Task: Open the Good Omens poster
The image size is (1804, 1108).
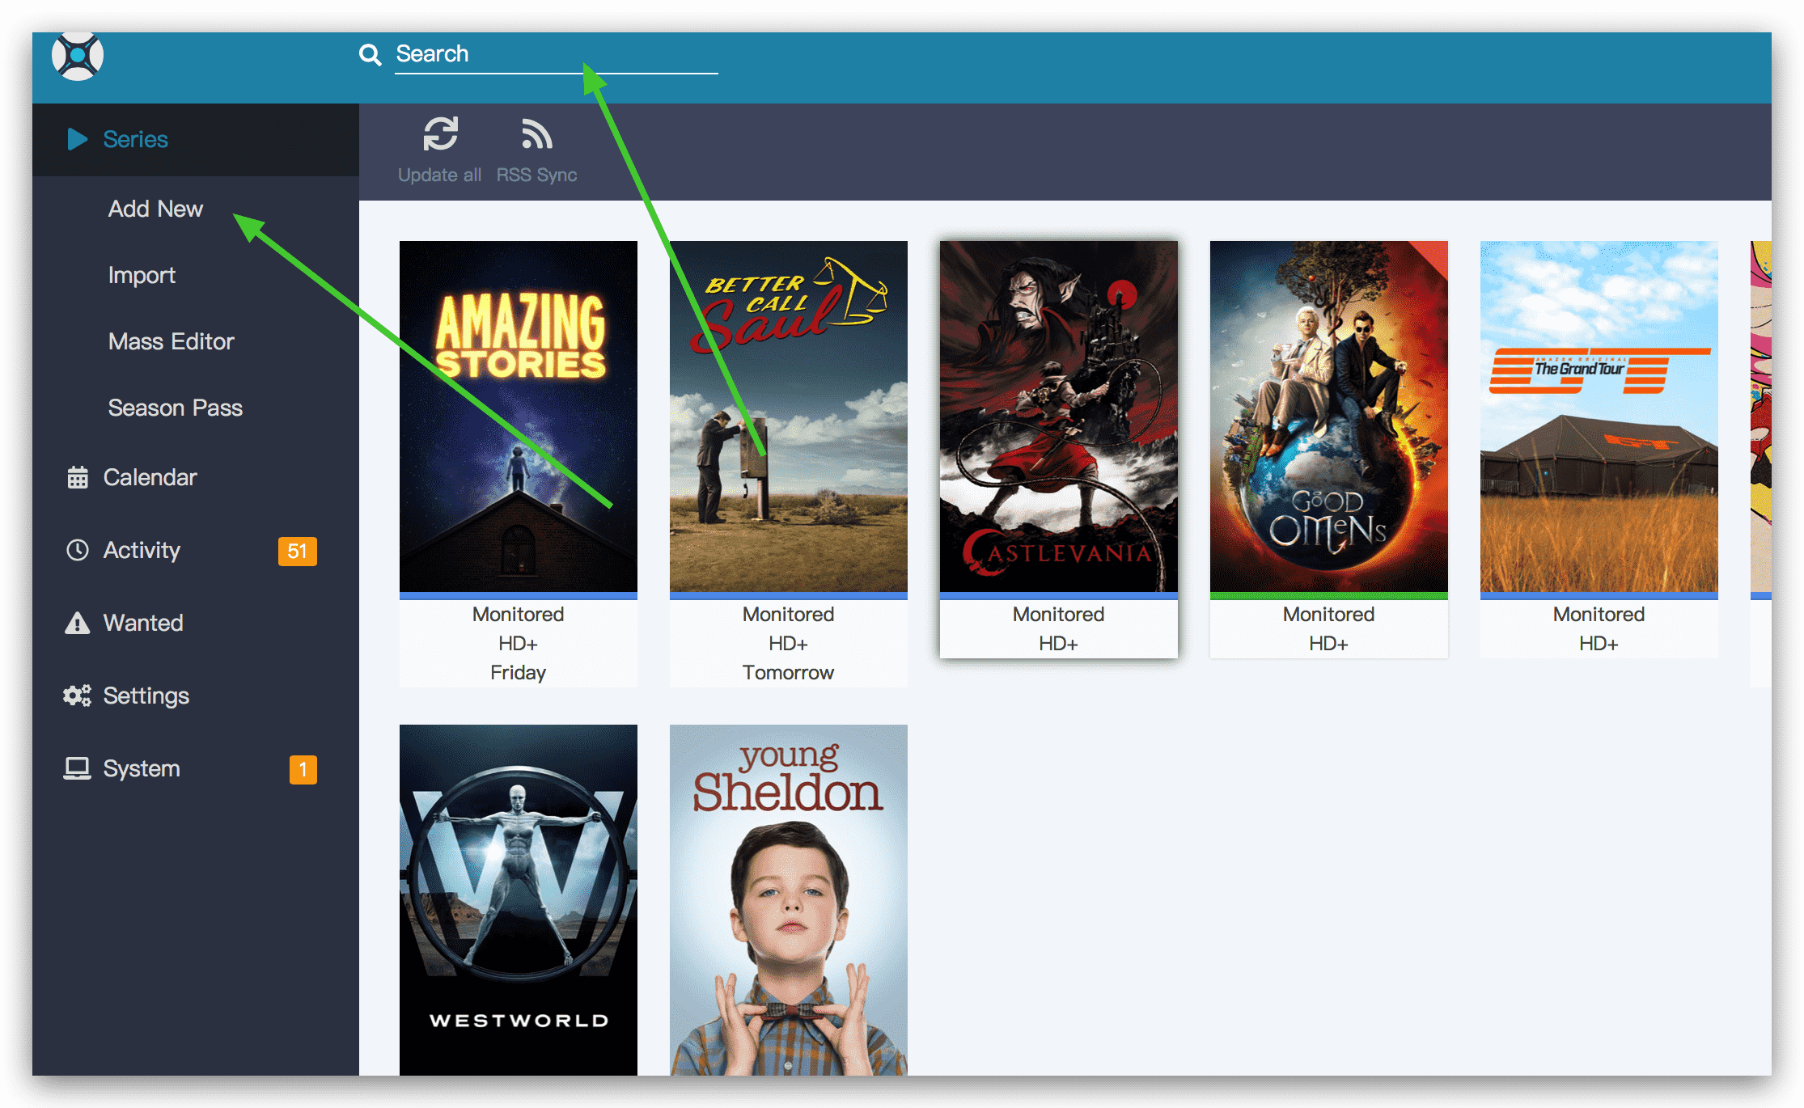Action: [1329, 417]
